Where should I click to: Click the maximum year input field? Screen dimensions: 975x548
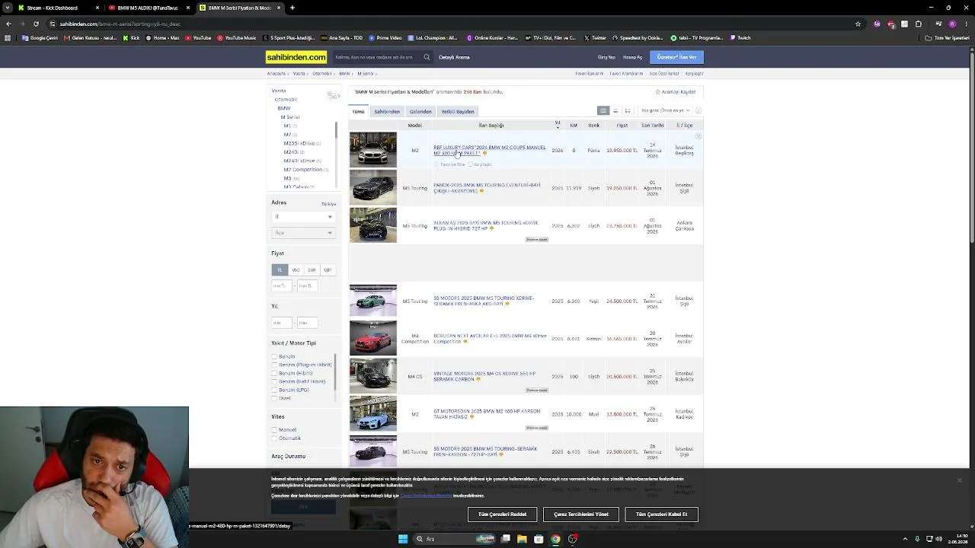[307, 323]
